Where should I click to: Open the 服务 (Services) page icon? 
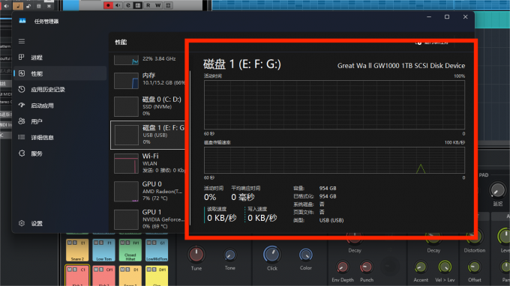click(22, 153)
